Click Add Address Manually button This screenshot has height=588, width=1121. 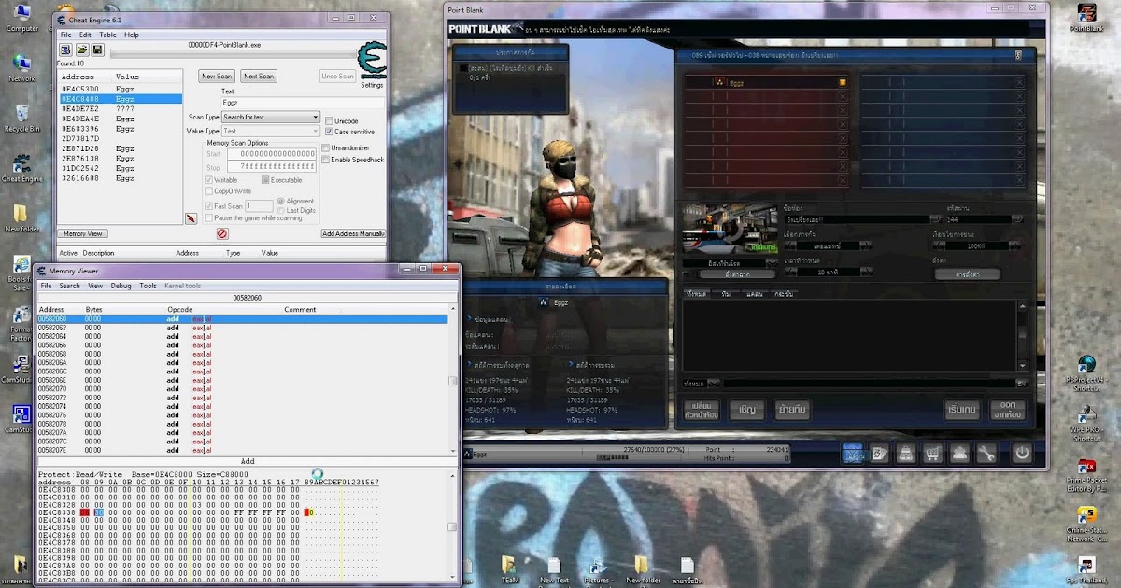click(x=353, y=233)
